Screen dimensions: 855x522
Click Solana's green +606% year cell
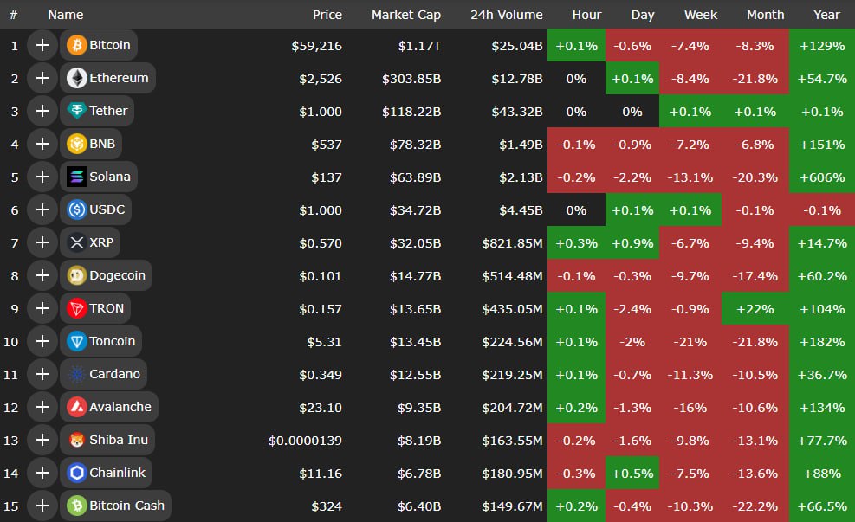[822, 177]
